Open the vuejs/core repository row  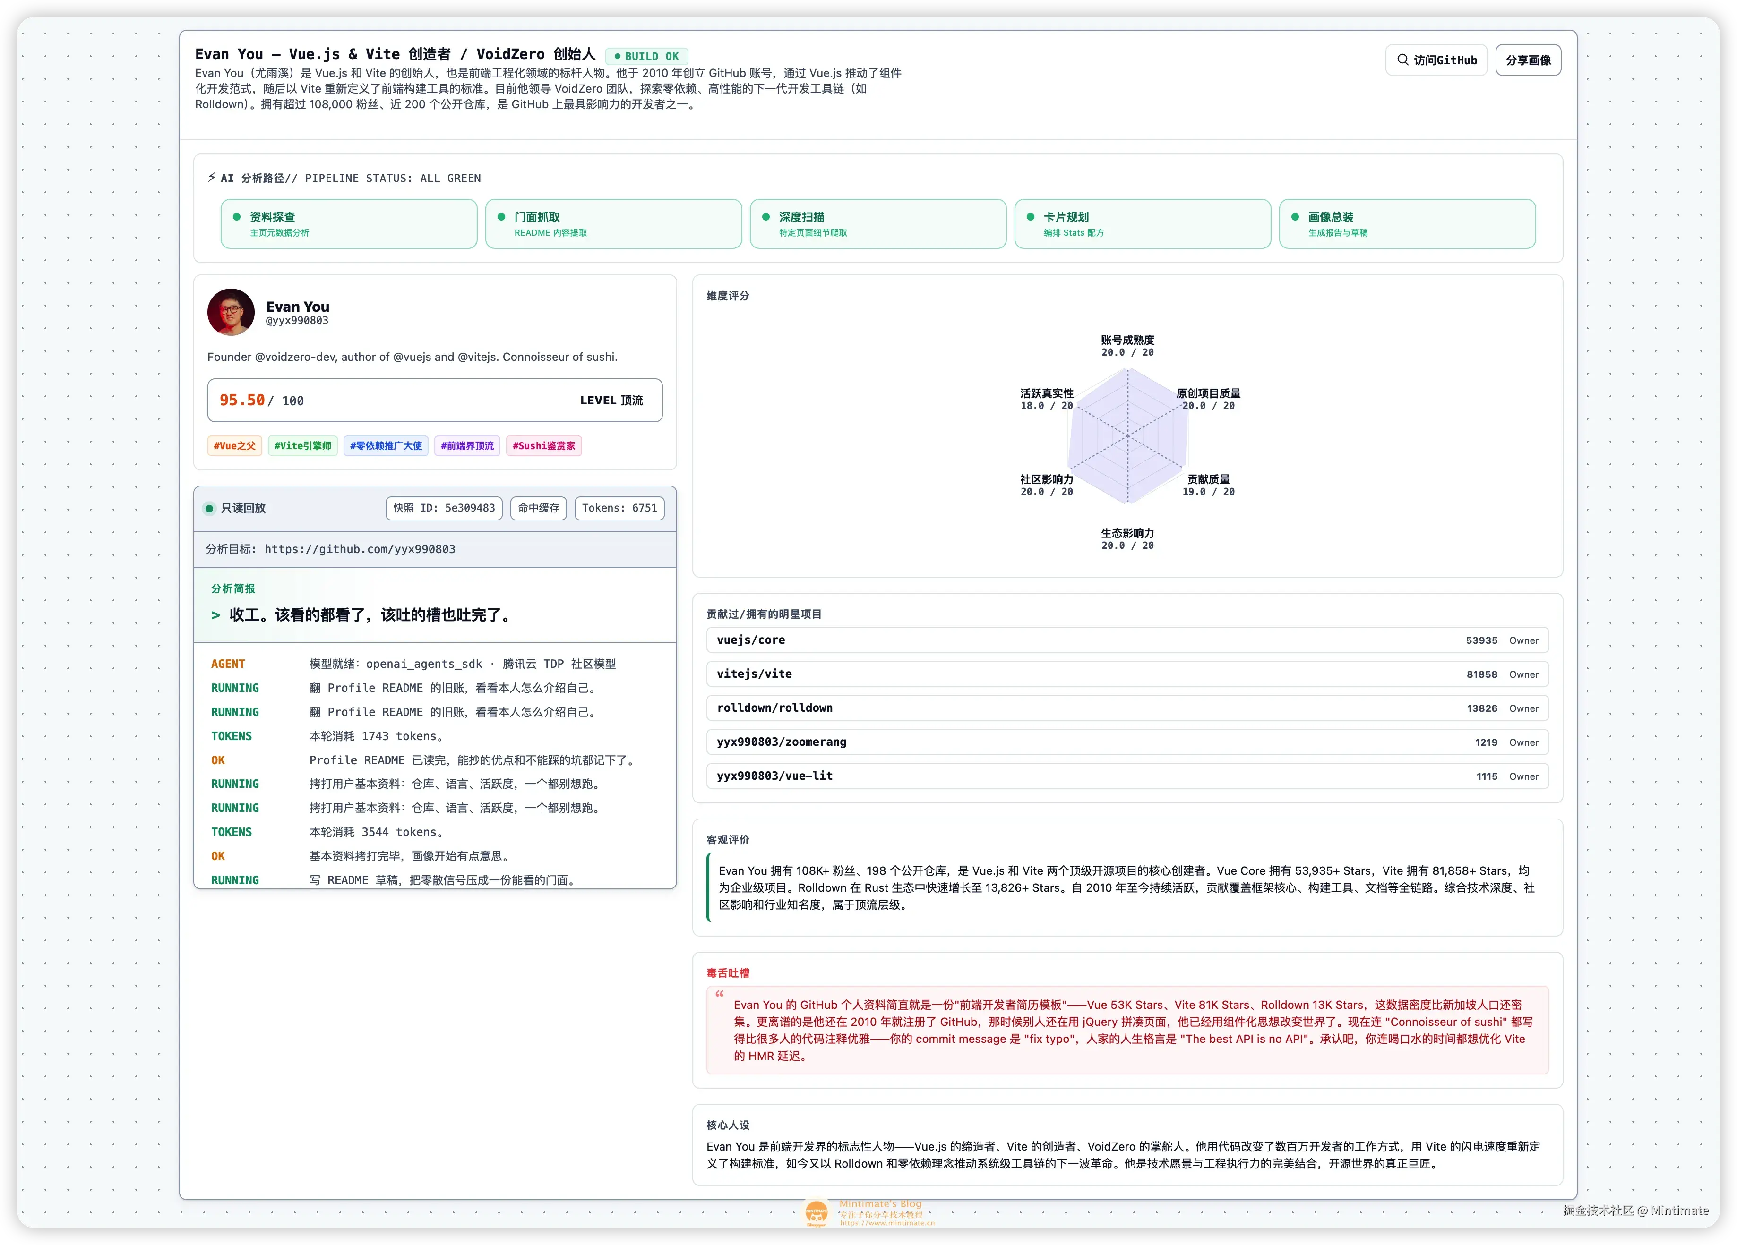coord(1127,640)
